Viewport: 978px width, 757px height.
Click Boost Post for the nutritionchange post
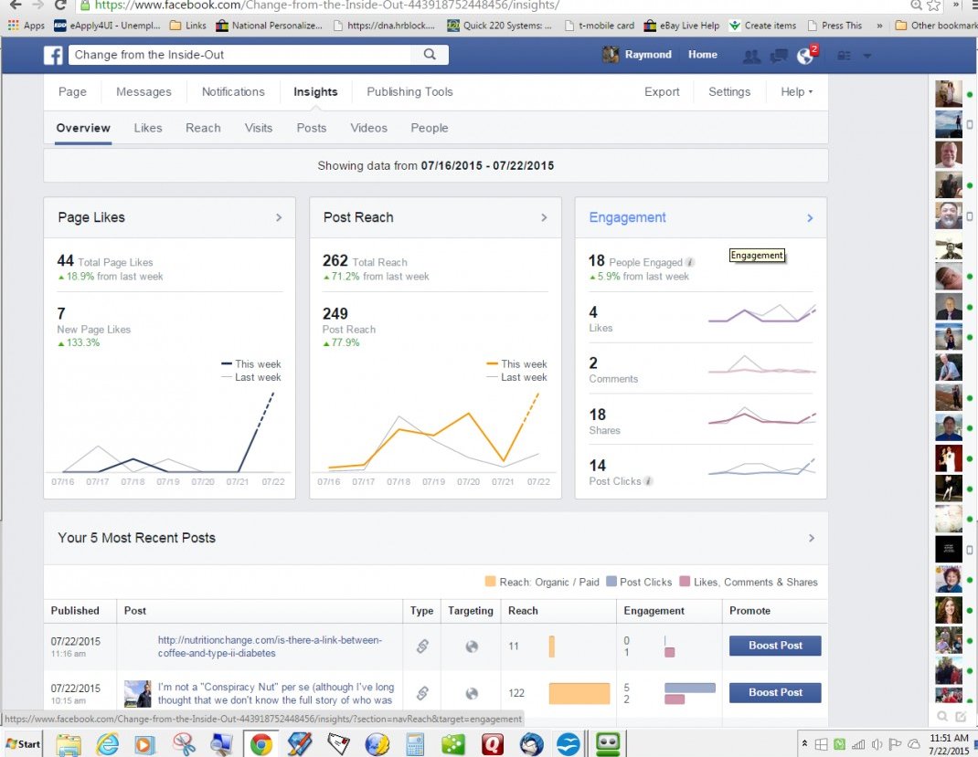coord(775,646)
